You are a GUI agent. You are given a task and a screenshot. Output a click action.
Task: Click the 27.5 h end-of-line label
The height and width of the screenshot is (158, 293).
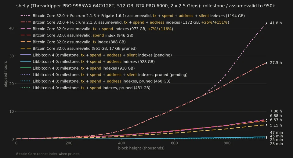pos(276,63)
